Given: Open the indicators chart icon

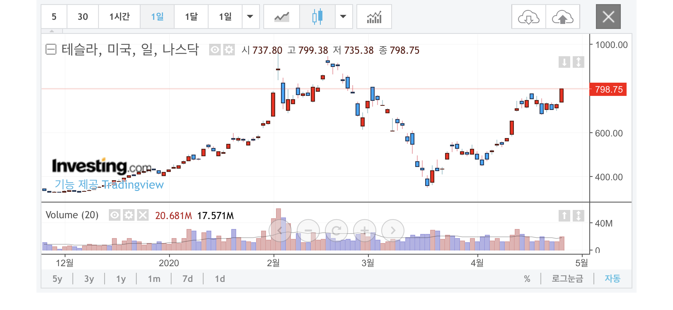Looking at the screenshot, I should [x=374, y=17].
